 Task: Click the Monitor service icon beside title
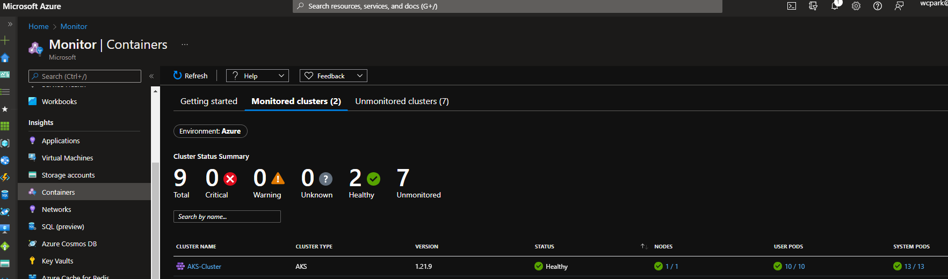[x=35, y=49]
